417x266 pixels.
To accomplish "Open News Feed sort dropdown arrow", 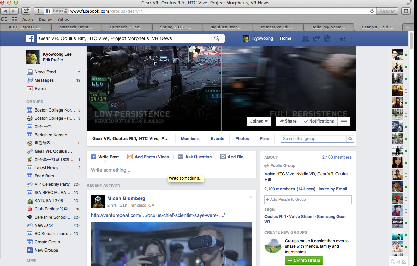I will point(79,72).
